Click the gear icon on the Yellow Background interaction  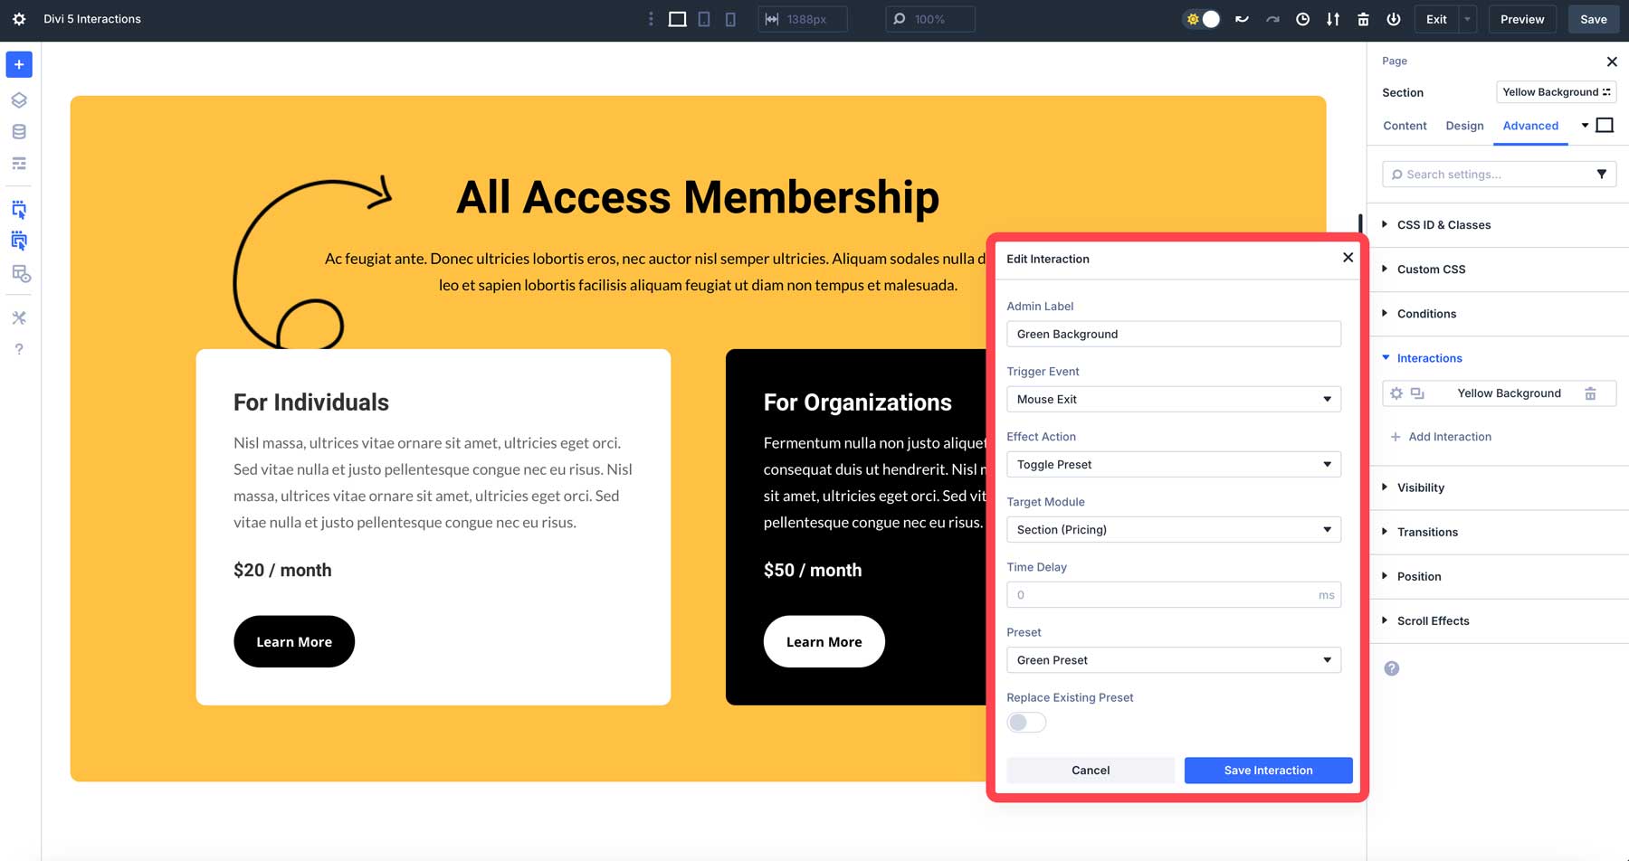tap(1396, 393)
